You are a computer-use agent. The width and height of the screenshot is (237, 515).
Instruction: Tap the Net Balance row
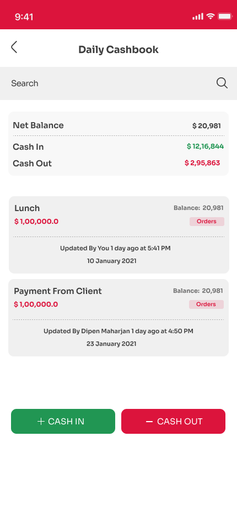coord(118,125)
